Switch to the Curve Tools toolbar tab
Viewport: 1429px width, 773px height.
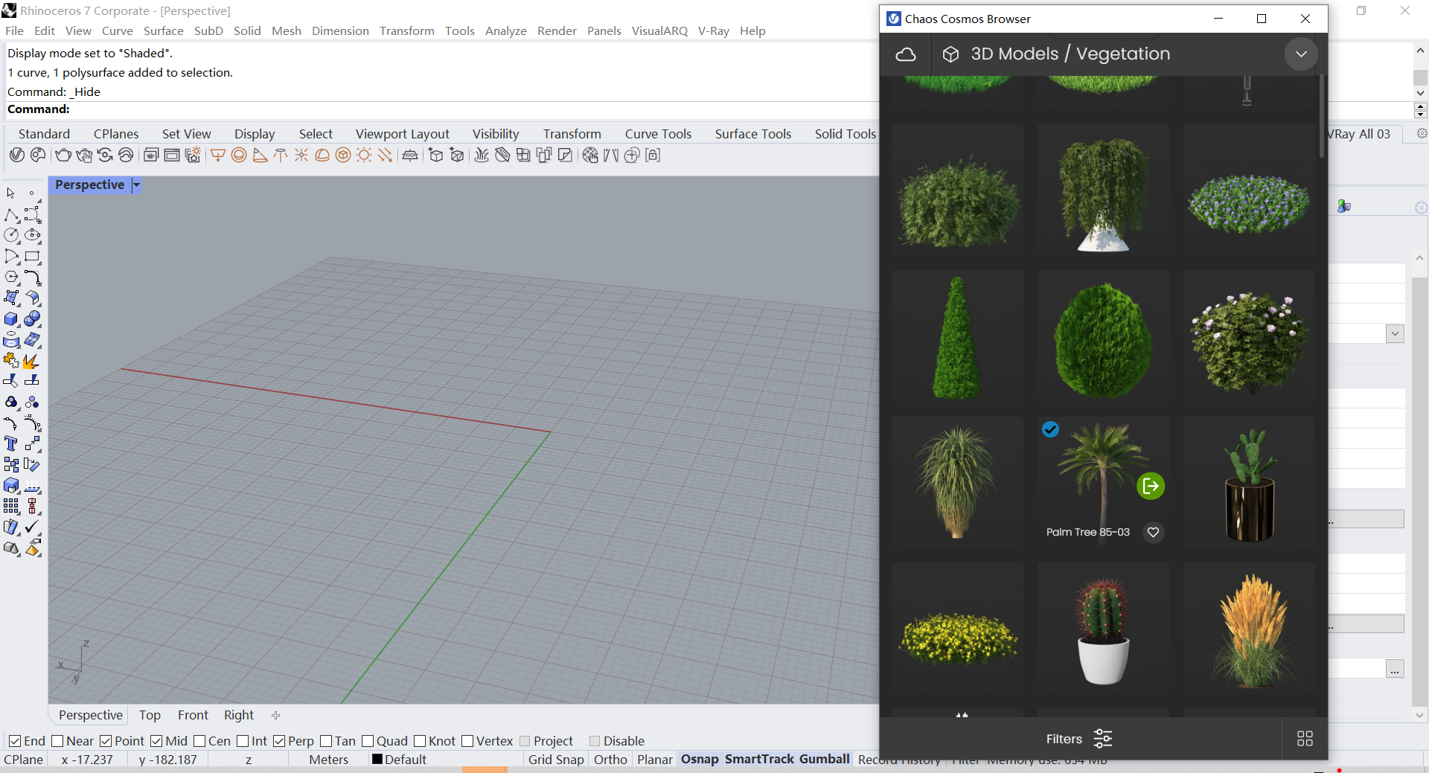[658, 134]
